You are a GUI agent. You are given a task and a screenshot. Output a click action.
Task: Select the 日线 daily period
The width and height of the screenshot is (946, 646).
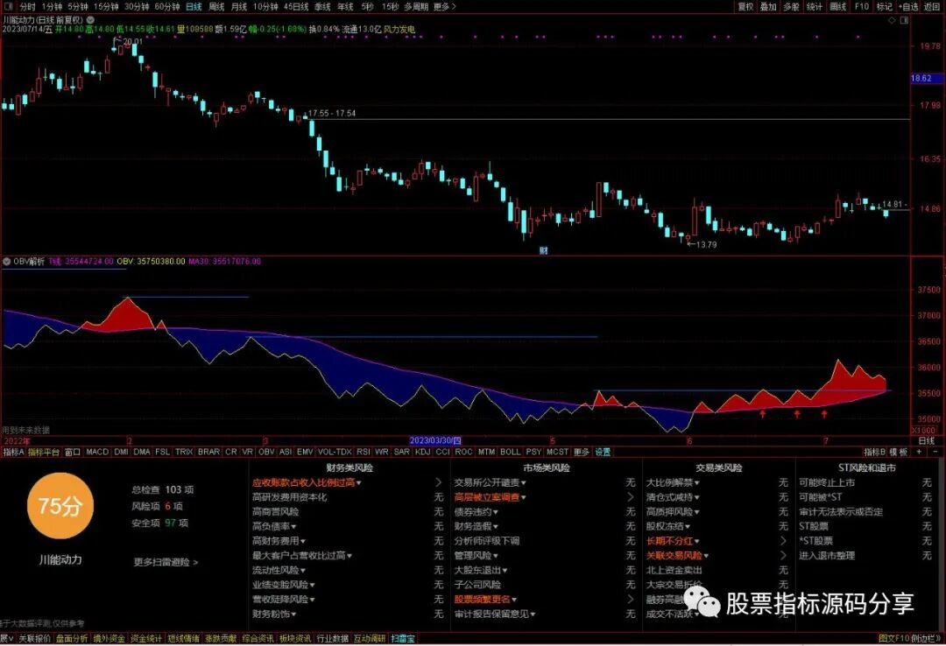coord(194,7)
